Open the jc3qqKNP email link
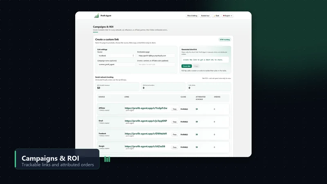The height and width of the screenshot is (184, 327). tap(146, 121)
